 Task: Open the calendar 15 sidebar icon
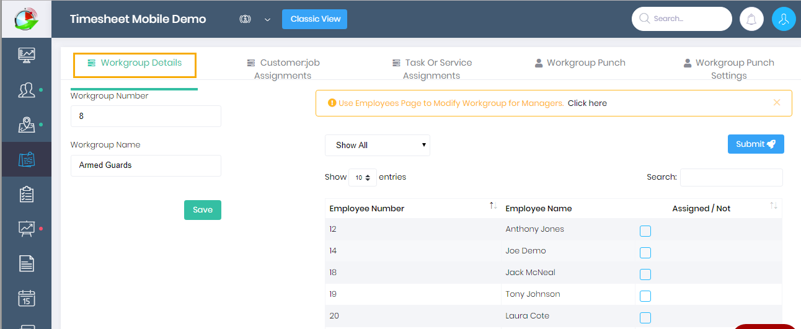click(x=27, y=298)
